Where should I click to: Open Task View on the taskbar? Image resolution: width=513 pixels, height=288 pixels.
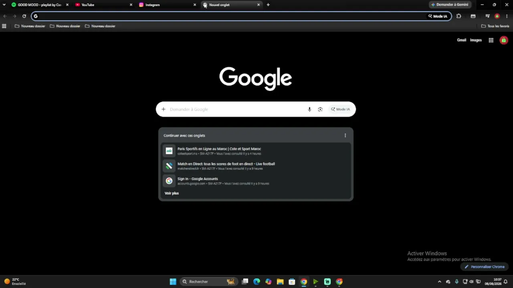pos(245,282)
